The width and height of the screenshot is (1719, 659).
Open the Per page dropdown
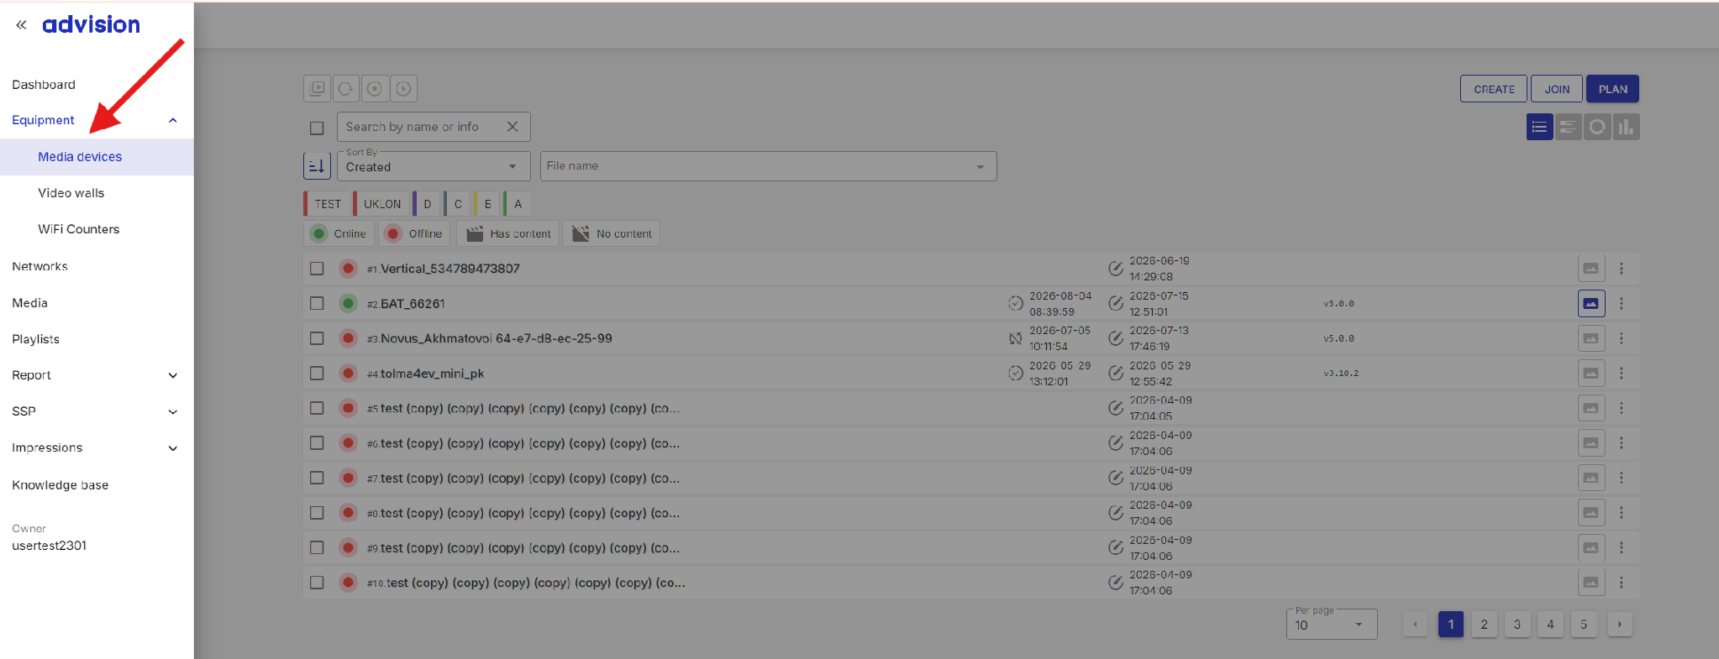tap(1332, 625)
